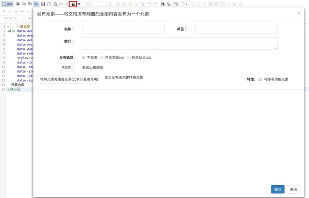This screenshot has width=309, height=198.
Task: Click the Cut scissors icon
Action: (118, 4)
